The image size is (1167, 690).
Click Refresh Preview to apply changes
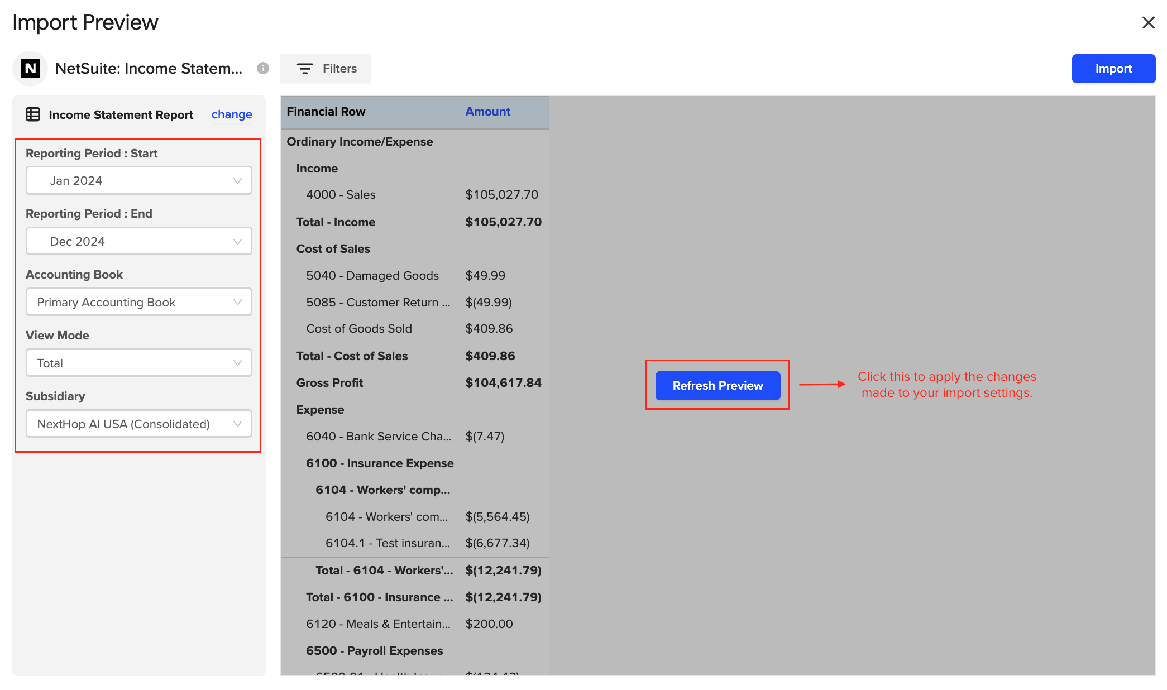(x=718, y=385)
